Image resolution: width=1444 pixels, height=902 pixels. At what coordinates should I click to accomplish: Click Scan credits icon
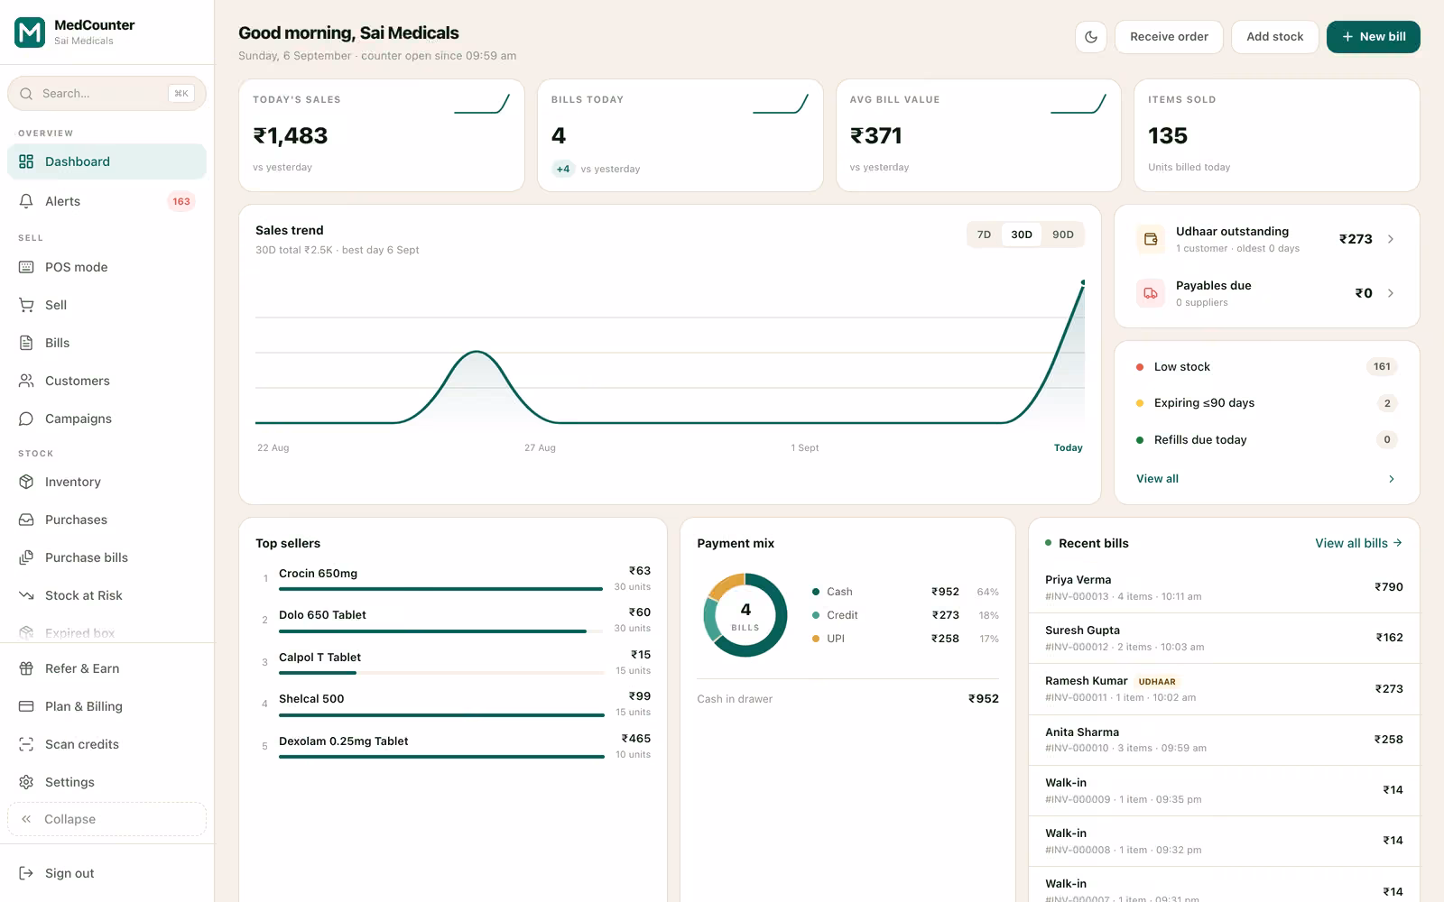(x=26, y=744)
